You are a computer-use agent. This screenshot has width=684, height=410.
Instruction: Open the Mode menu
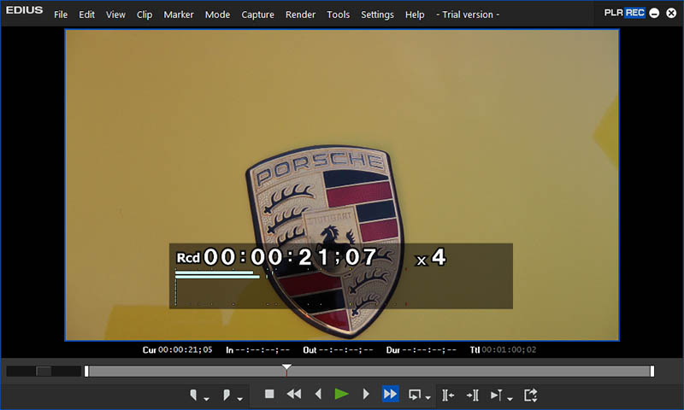coord(217,15)
